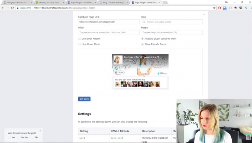The image size is (252, 143).
Task: Open the Evernote elephant extension
Action: coord(235,8)
